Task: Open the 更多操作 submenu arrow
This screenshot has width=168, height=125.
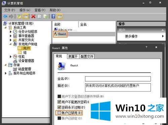Action: point(163,36)
